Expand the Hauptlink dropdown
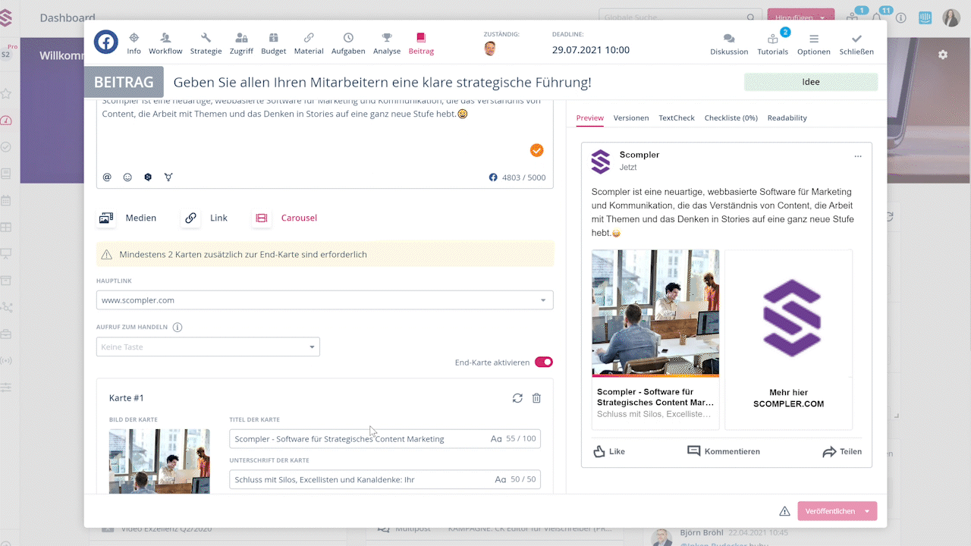 pyautogui.click(x=542, y=300)
